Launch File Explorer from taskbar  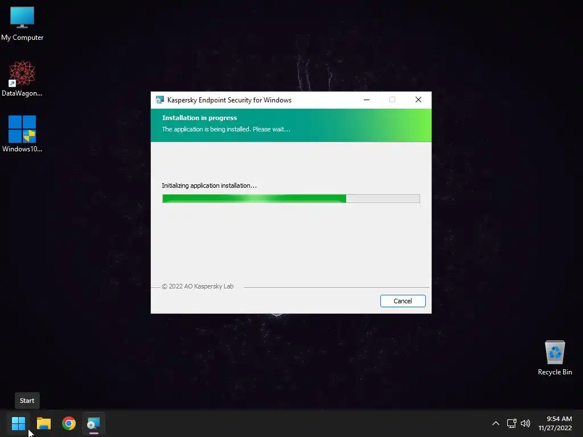tap(43, 423)
